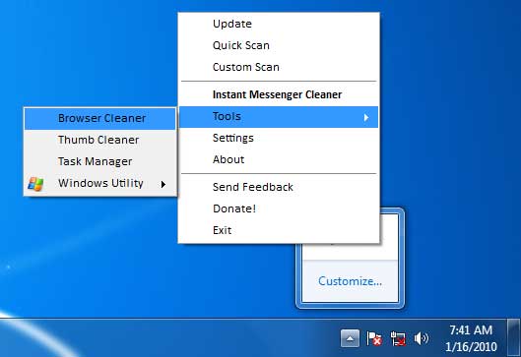This screenshot has height=357, width=521.
Task: Select Thumb Cleaner in submenu
Action: pos(99,140)
